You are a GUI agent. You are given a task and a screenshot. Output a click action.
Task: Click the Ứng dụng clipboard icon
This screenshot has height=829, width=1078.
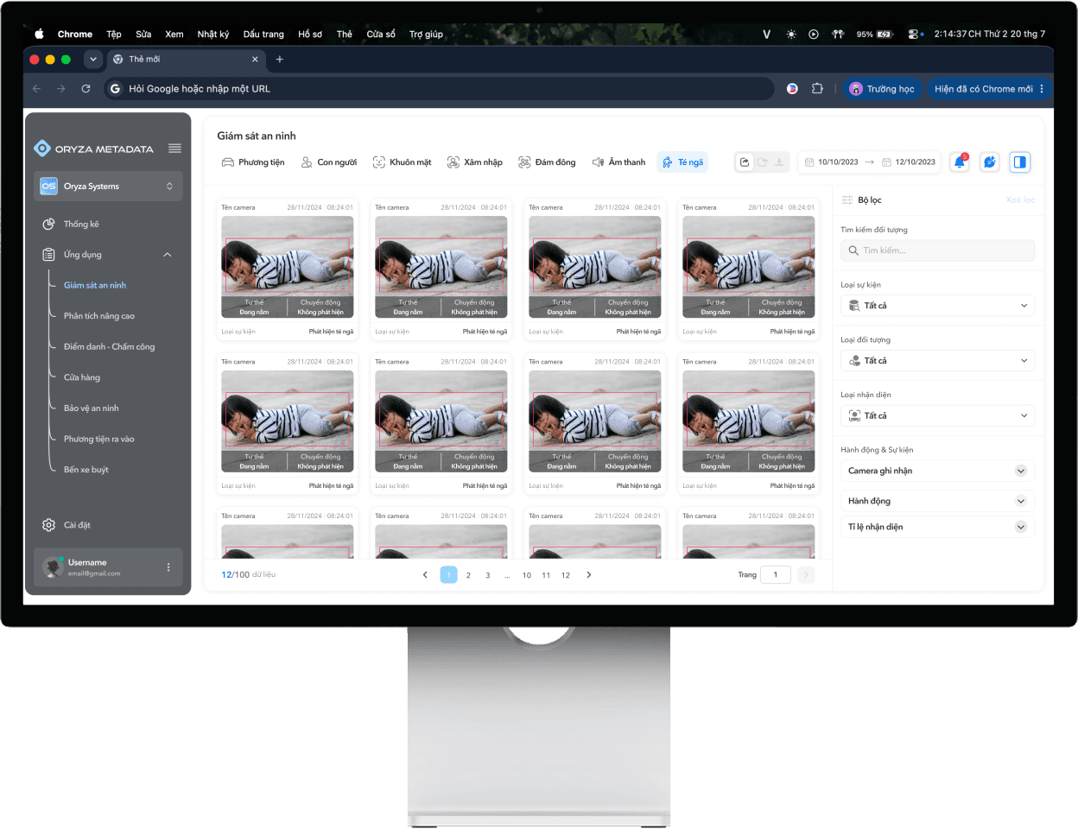tap(48, 255)
